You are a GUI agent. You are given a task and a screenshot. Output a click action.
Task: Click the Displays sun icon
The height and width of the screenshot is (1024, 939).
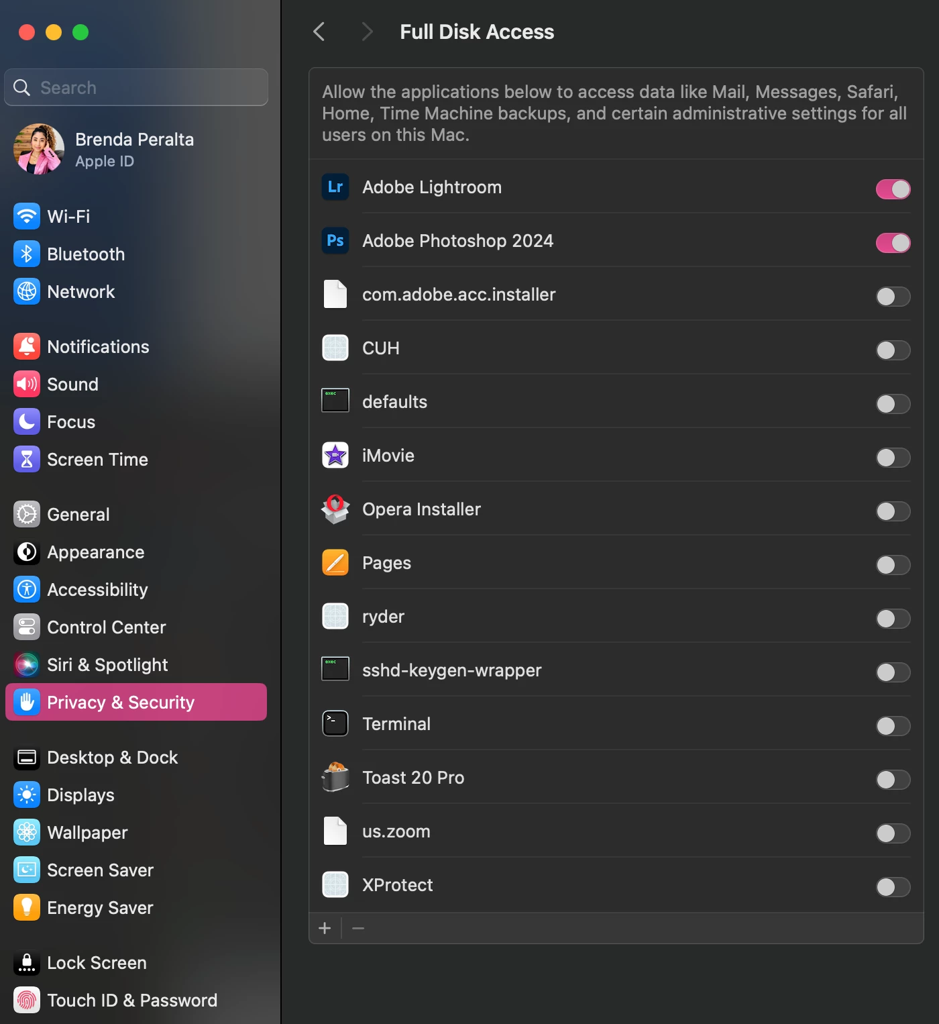click(27, 795)
